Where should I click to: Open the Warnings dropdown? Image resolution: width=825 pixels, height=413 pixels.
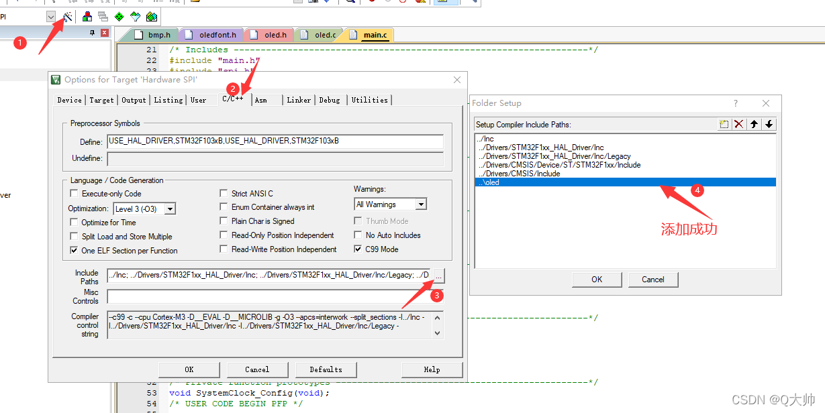click(x=421, y=204)
